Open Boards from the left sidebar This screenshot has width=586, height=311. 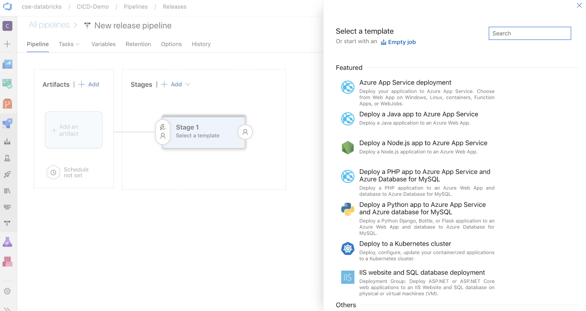coord(7,84)
